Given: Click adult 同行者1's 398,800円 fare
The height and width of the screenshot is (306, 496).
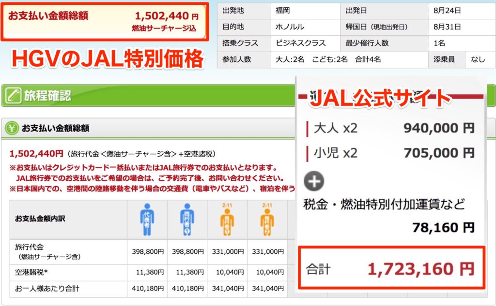Looking at the screenshot, I should tap(187, 252).
